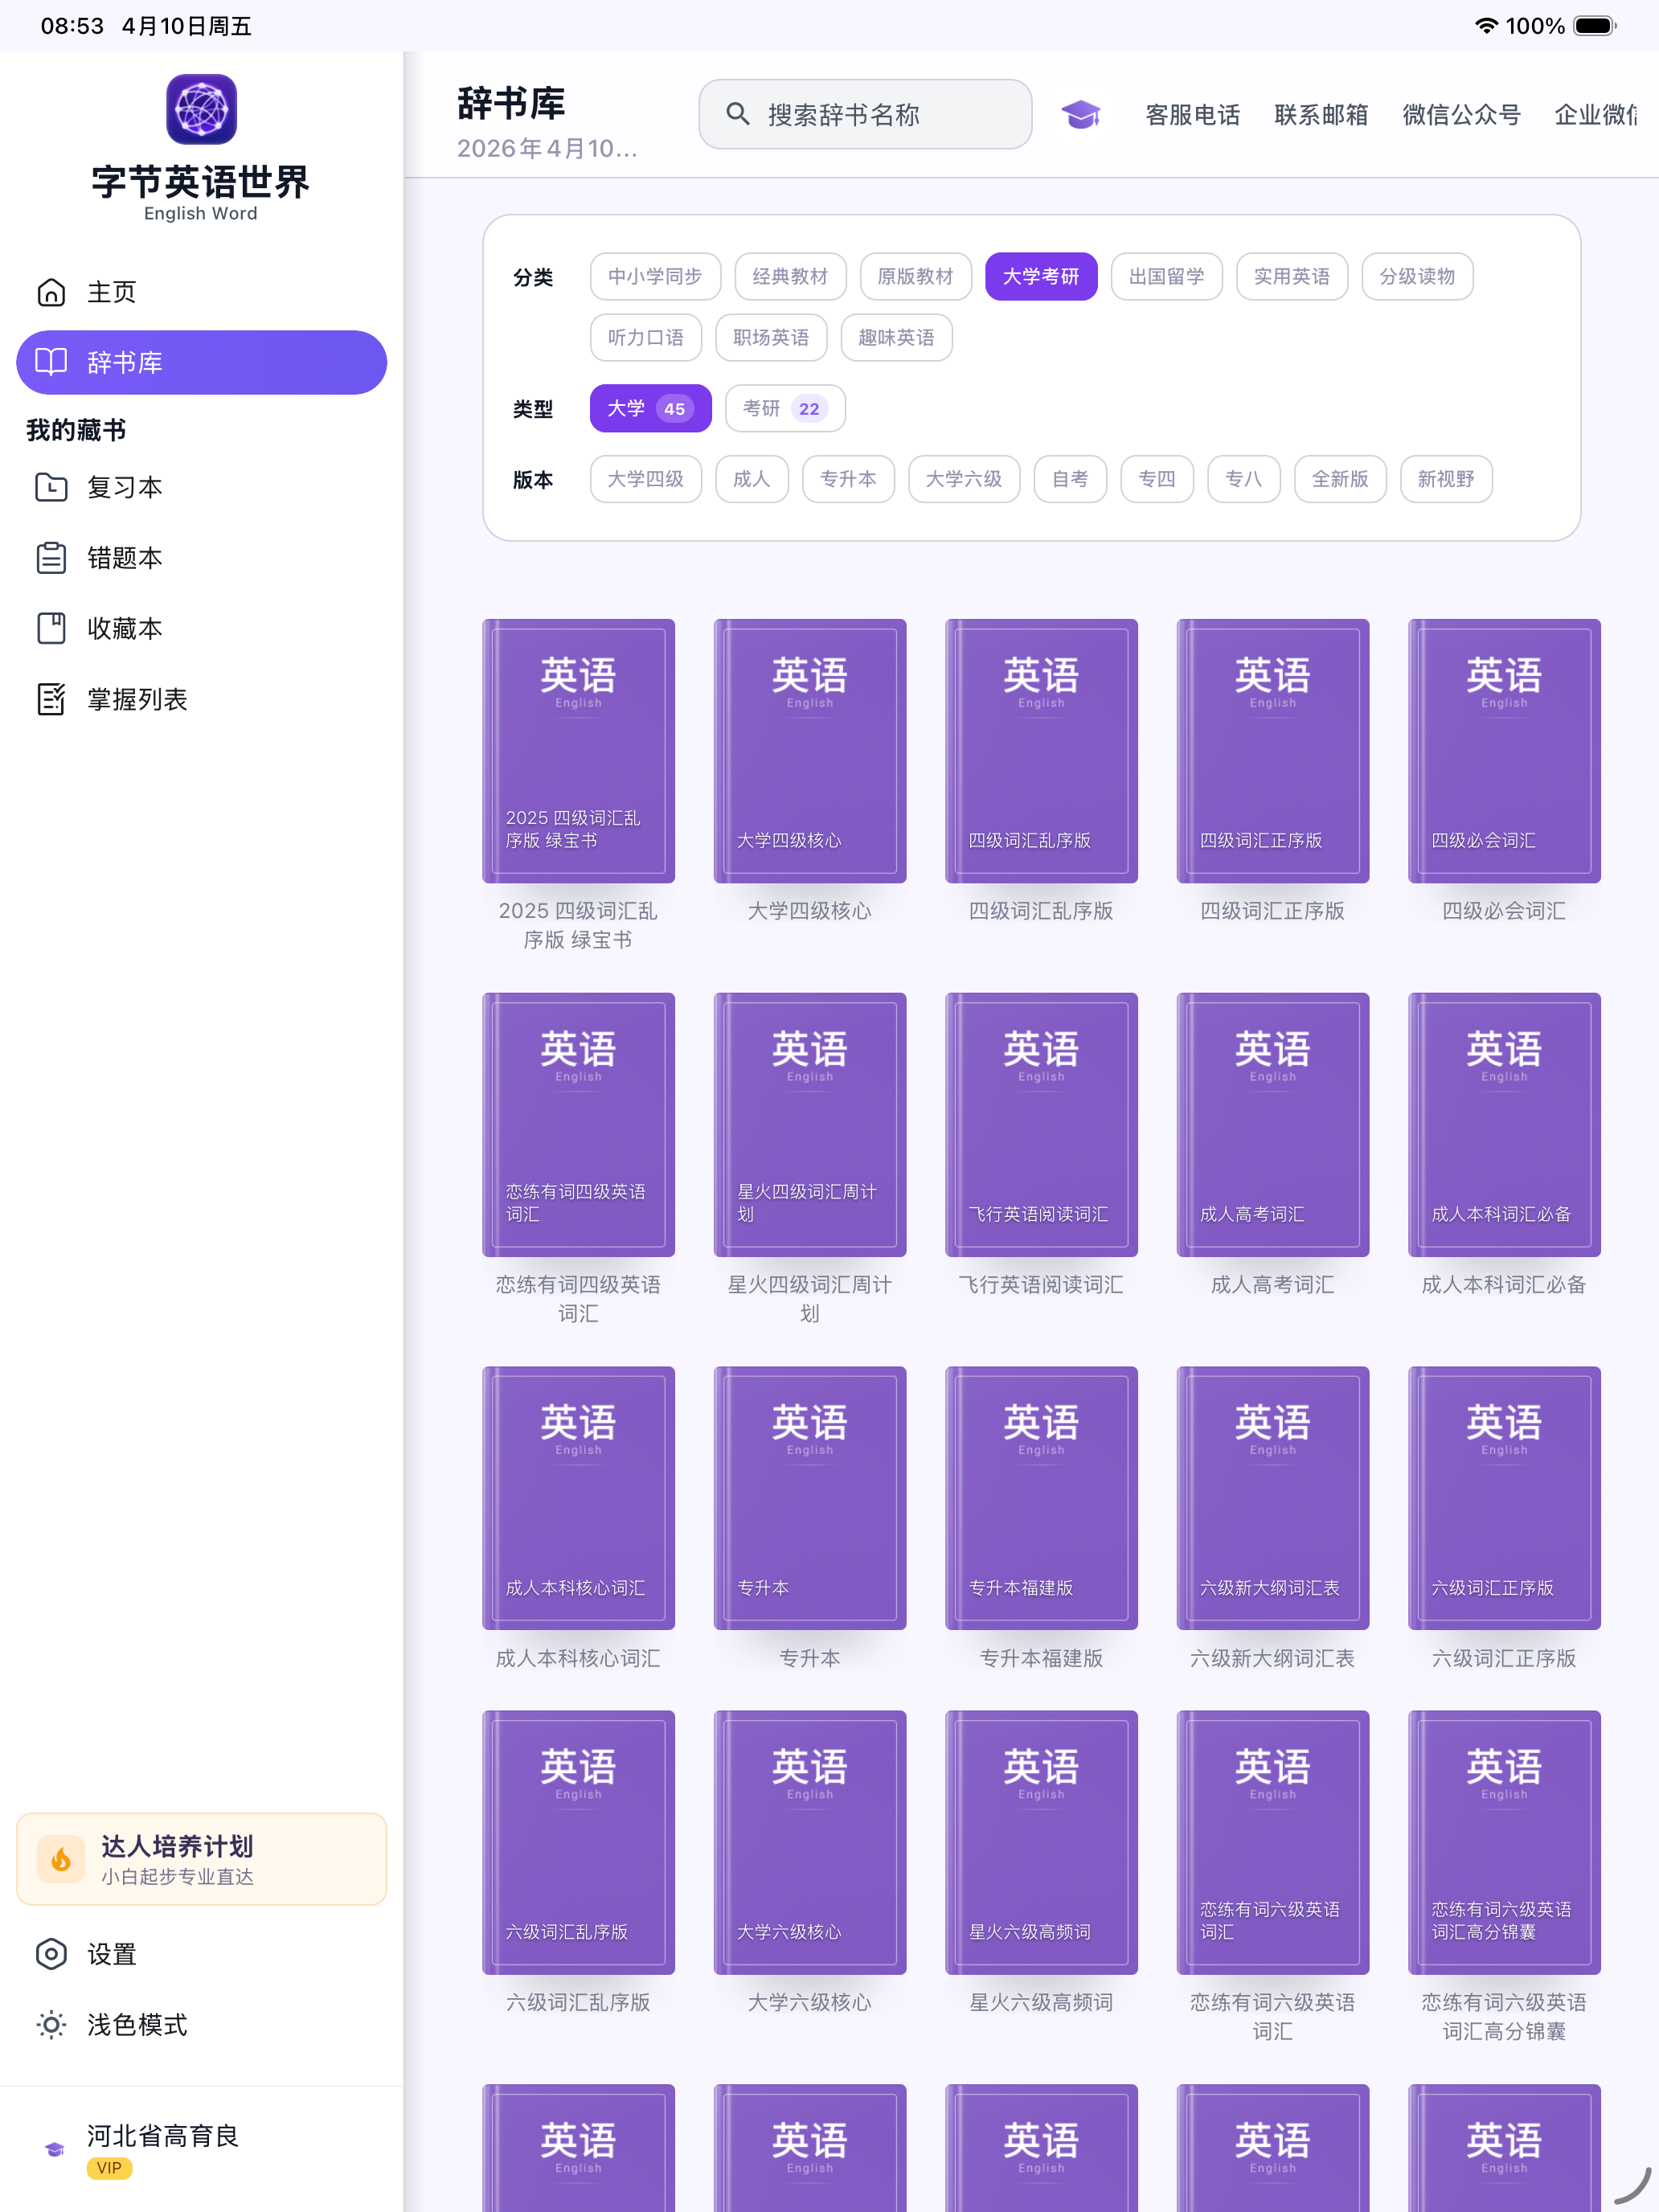Open the 企业微信 link in header
Viewport: 1659px width, 2212px height.
coord(1596,115)
